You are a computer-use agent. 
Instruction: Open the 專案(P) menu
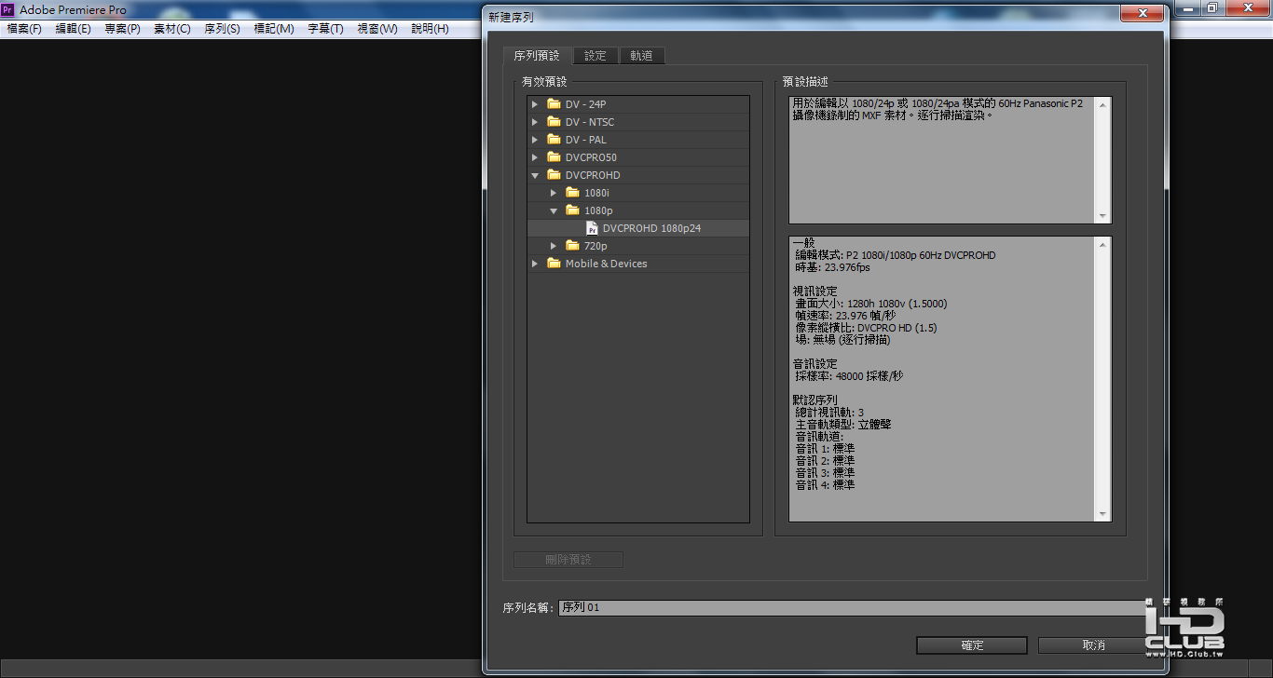pyautogui.click(x=122, y=29)
